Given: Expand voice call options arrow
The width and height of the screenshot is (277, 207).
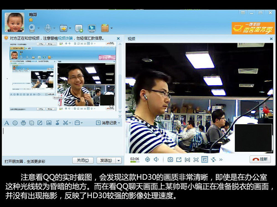Looking at the screenshot, I should 54,28.
